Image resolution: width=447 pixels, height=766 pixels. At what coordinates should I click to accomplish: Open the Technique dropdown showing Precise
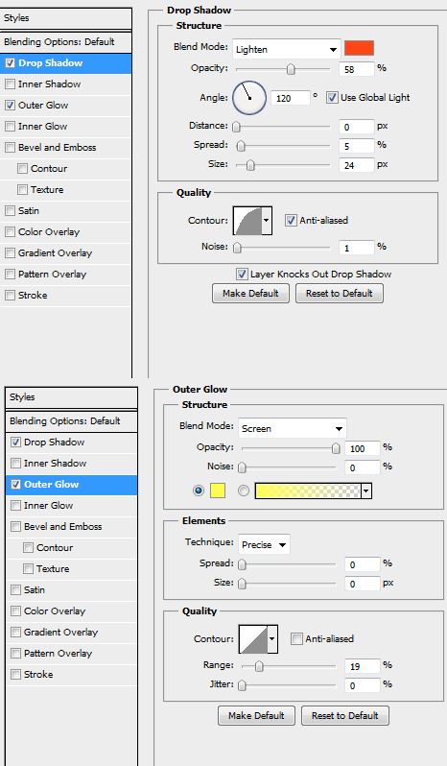click(264, 544)
